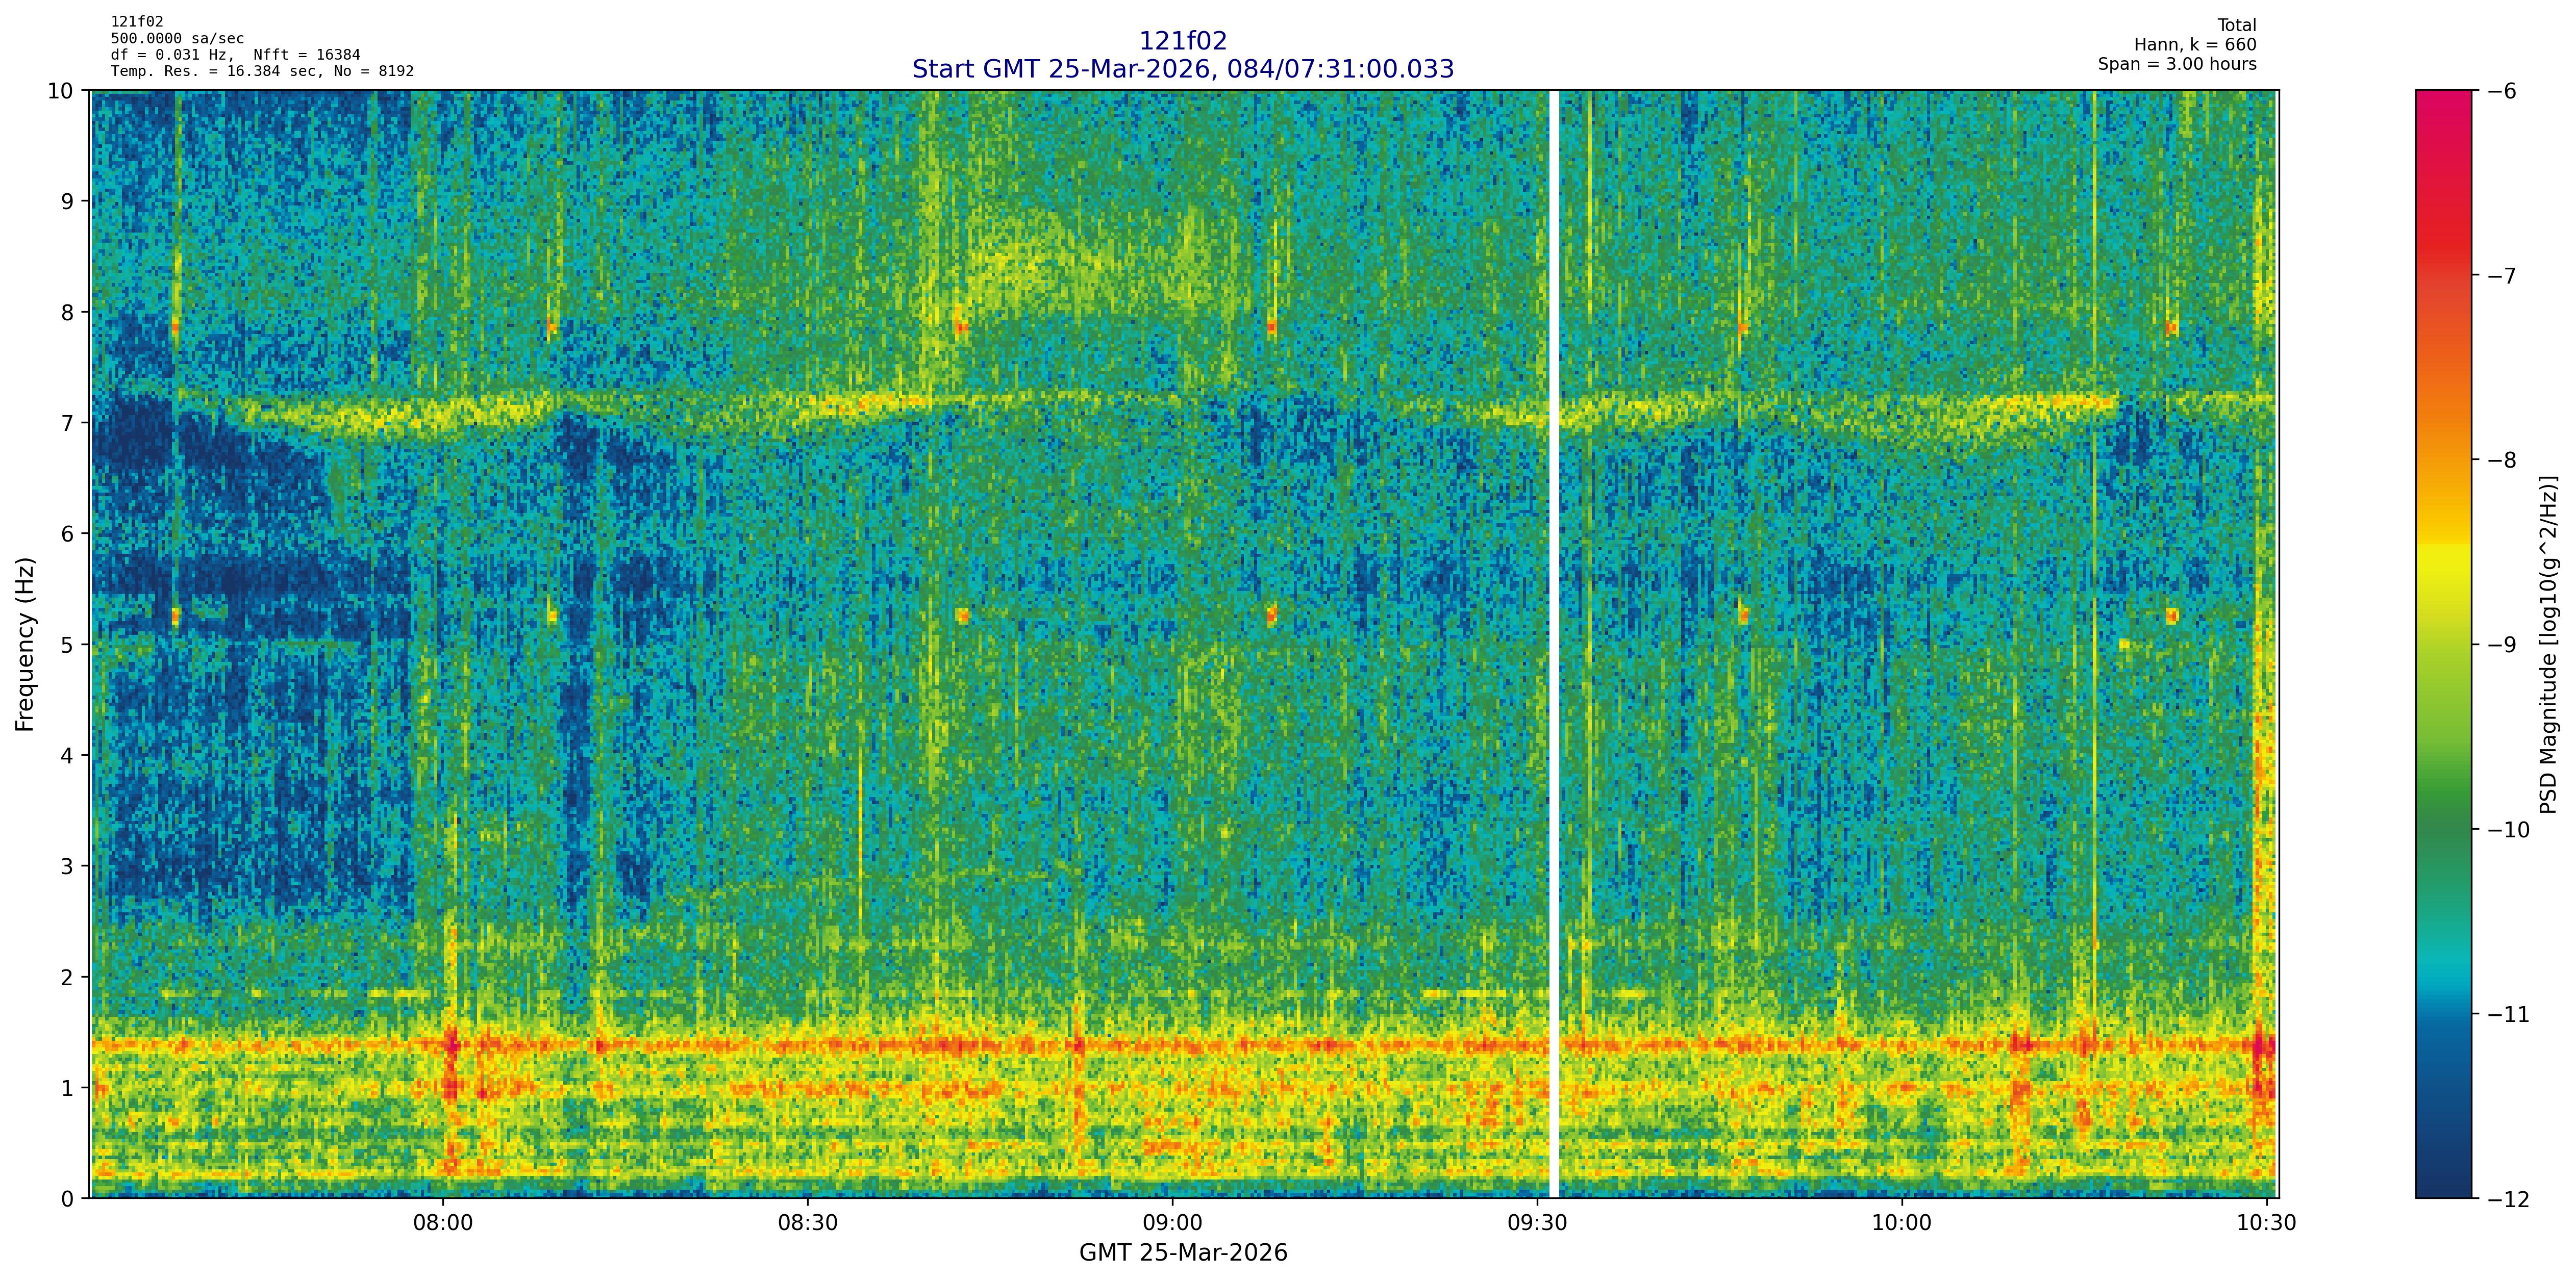
Task: Click the colorbar at the -6 red end
Action: [2443, 97]
